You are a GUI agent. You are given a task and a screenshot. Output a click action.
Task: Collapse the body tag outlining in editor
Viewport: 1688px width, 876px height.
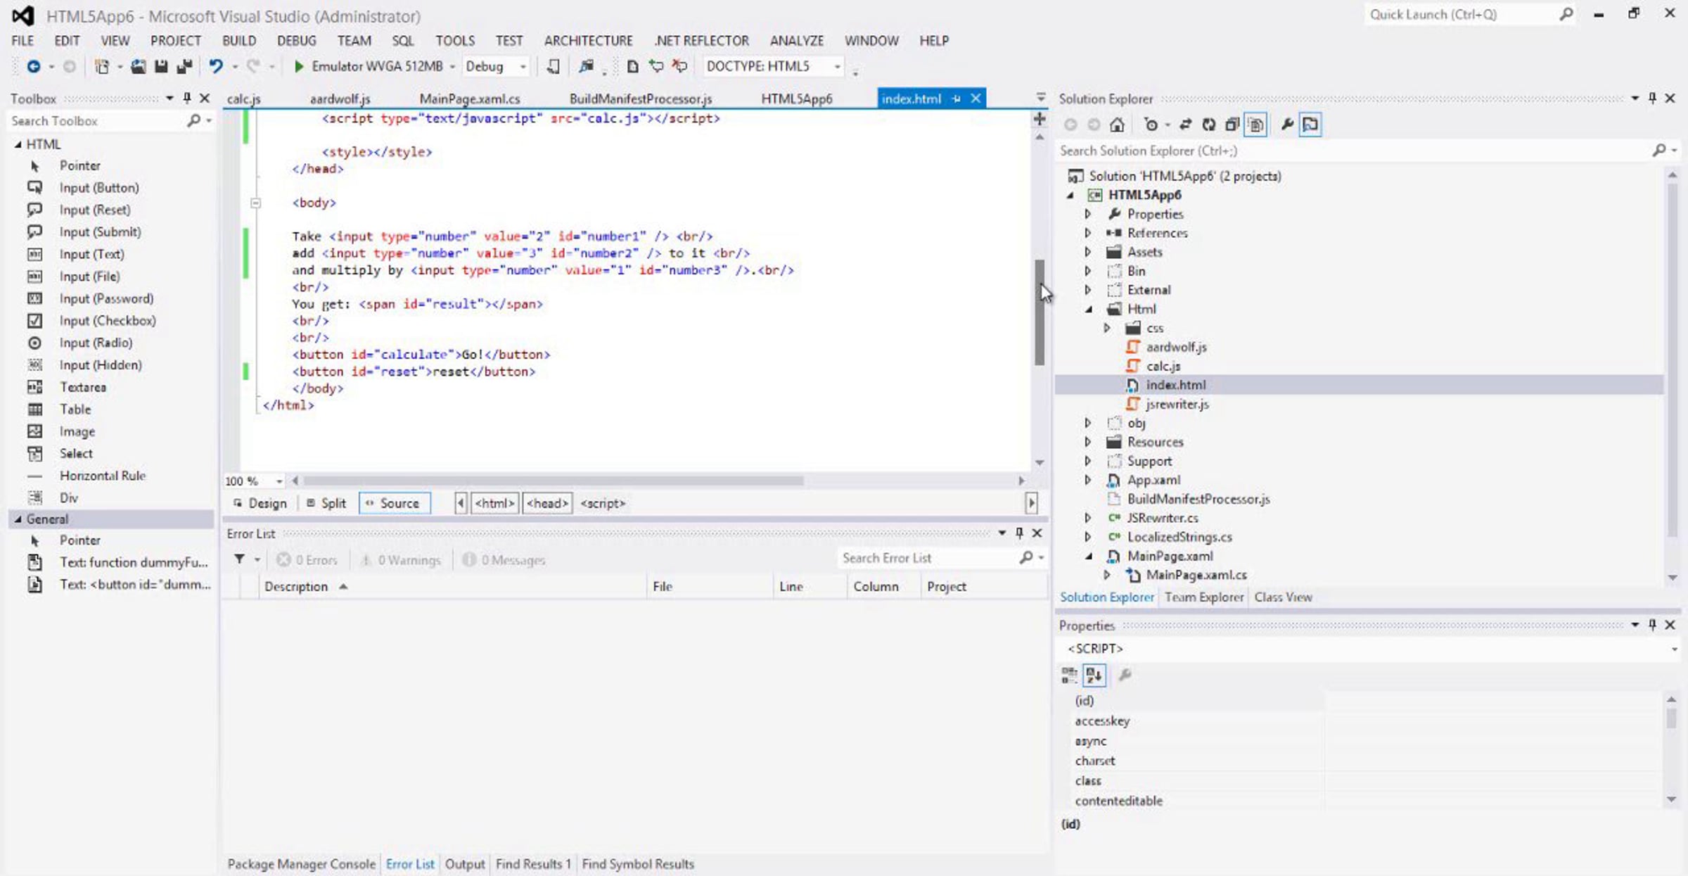click(255, 203)
